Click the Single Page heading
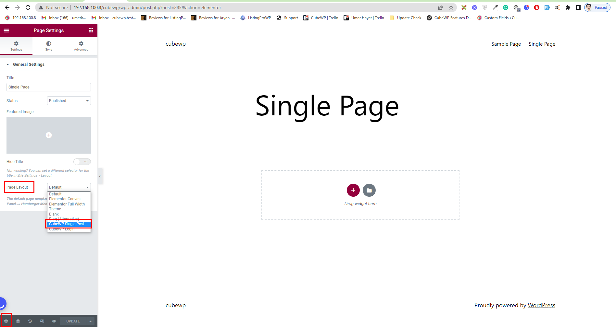Image resolution: width=616 pixels, height=327 pixels. pos(327,106)
